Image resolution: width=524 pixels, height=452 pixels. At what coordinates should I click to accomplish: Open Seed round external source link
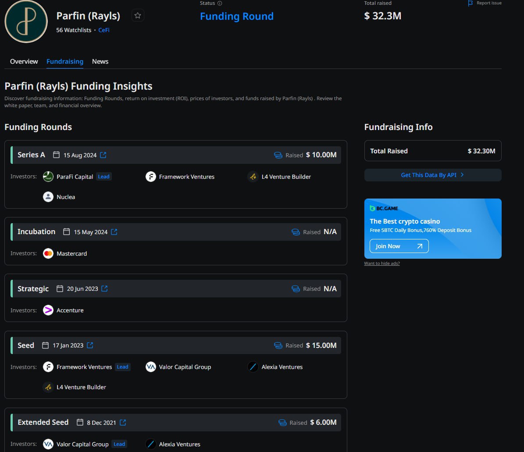pos(90,345)
